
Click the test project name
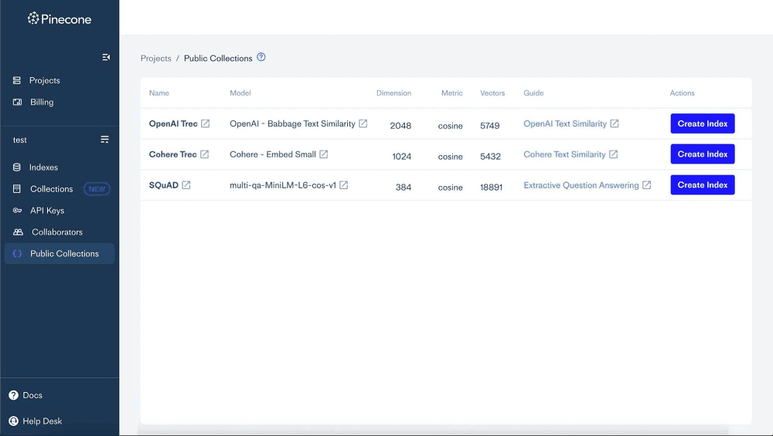(x=20, y=140)
